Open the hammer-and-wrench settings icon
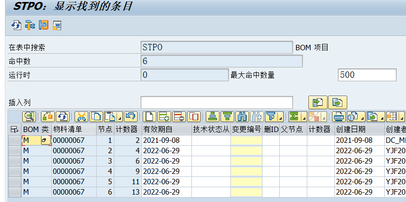Screen dimensions: 406x202 tap(30, 25)
